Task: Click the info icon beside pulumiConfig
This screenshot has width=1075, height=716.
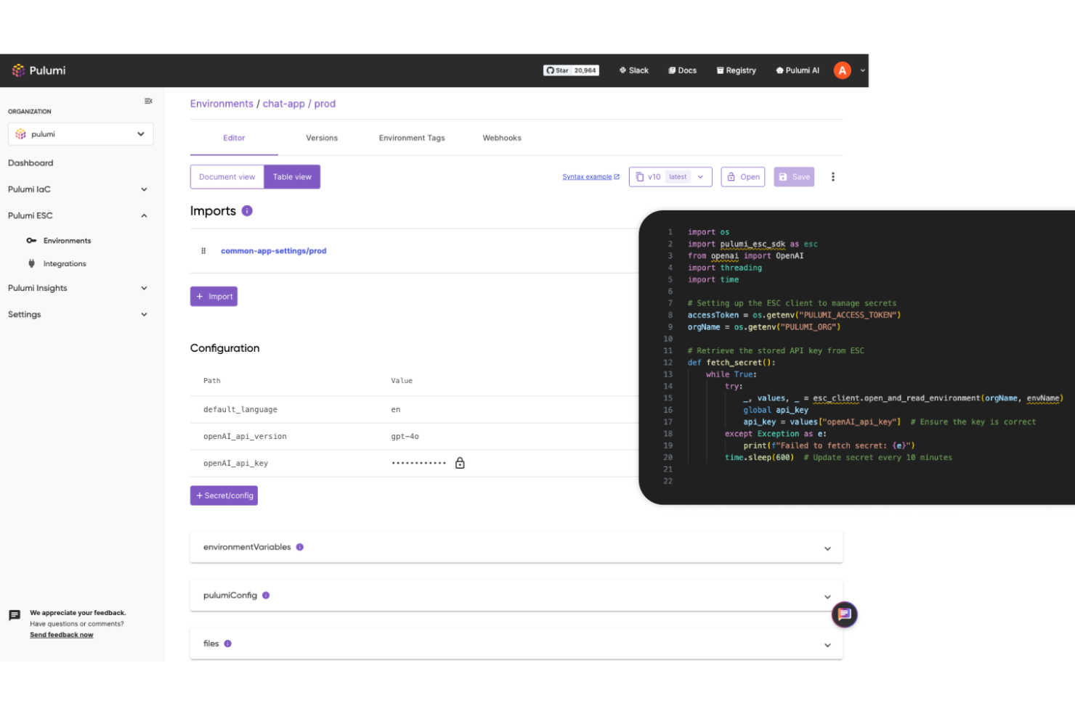Action: pos(266,596)
